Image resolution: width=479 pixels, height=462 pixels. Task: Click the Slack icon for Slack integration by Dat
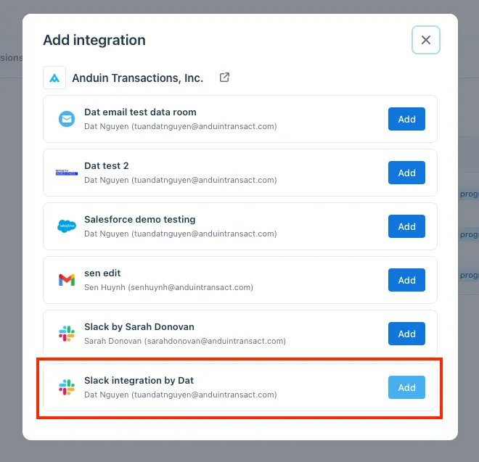point(67,387)
